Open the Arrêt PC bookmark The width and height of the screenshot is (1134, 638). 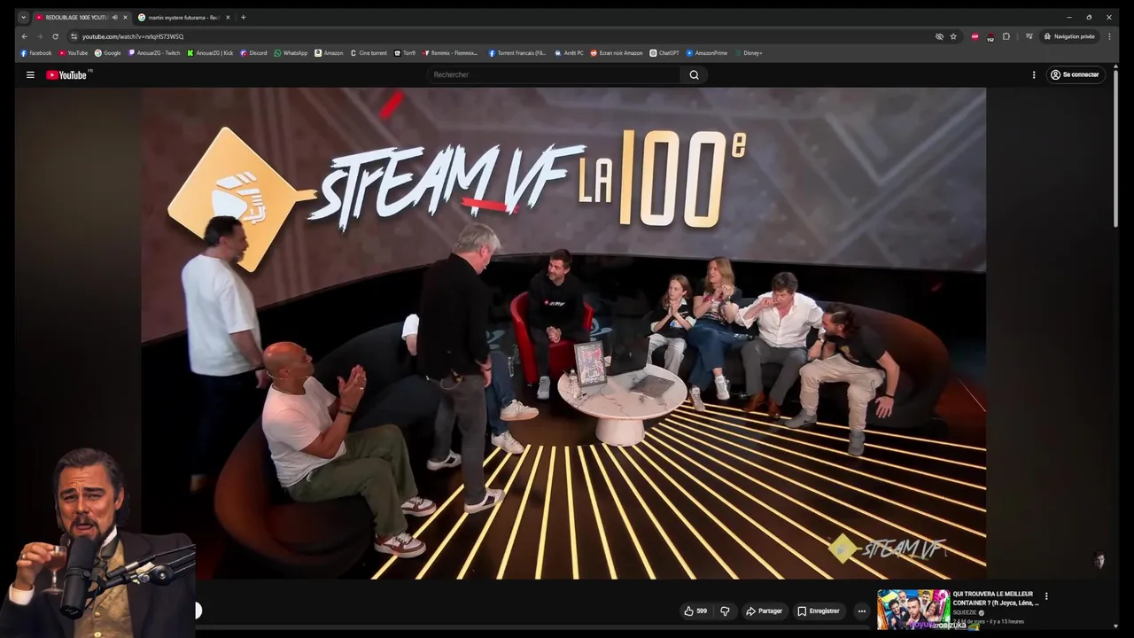pyautogui.click(x=570, y=53)
